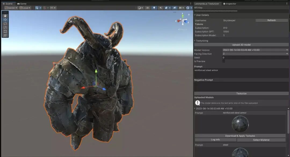The image size is (290, 157).
Task: Open the draw mode dropdown arrow
Action: [x=142, y=8]
